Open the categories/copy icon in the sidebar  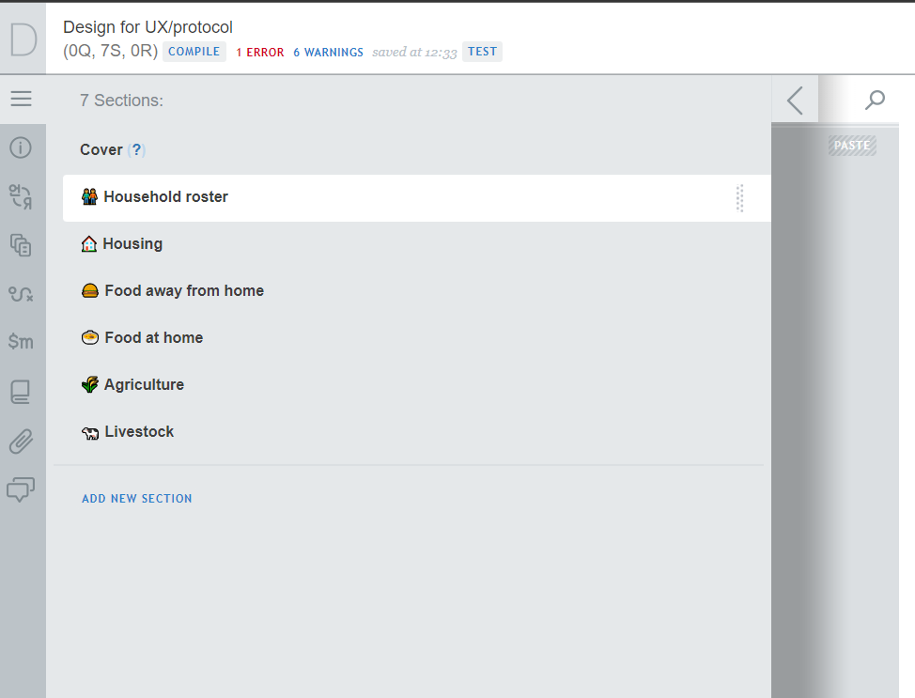21,245
